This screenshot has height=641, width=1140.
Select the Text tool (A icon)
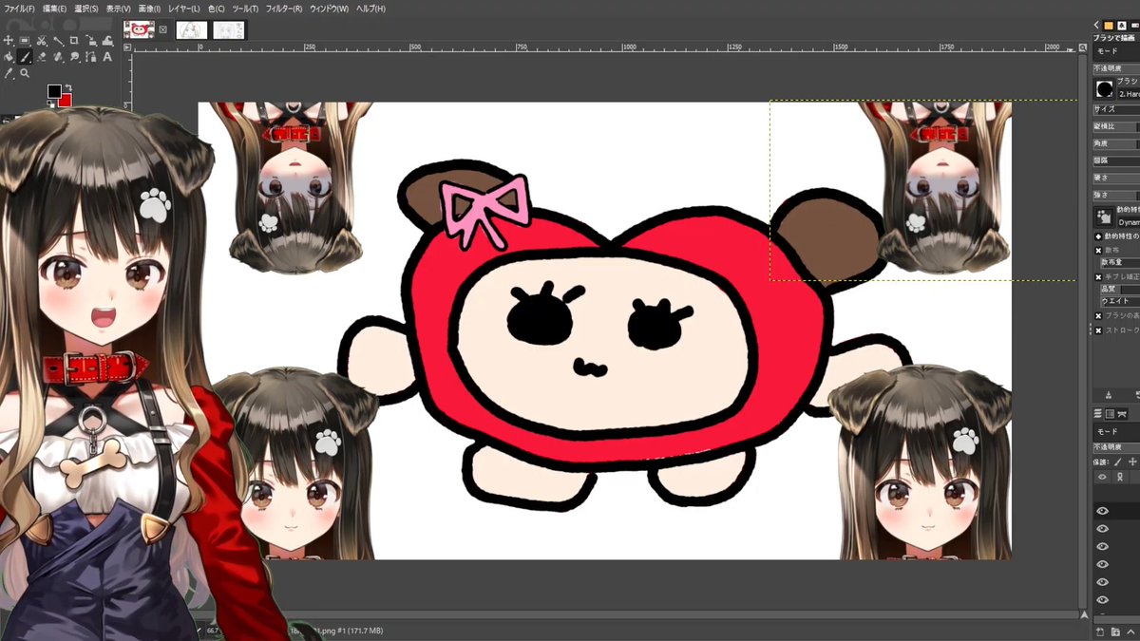pyautogui.click(x=107, y=57)
